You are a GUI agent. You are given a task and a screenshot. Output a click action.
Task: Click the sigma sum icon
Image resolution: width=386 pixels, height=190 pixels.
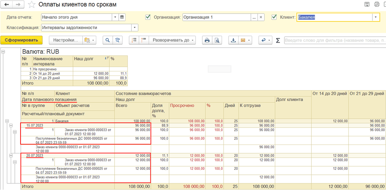click(278, 40)
